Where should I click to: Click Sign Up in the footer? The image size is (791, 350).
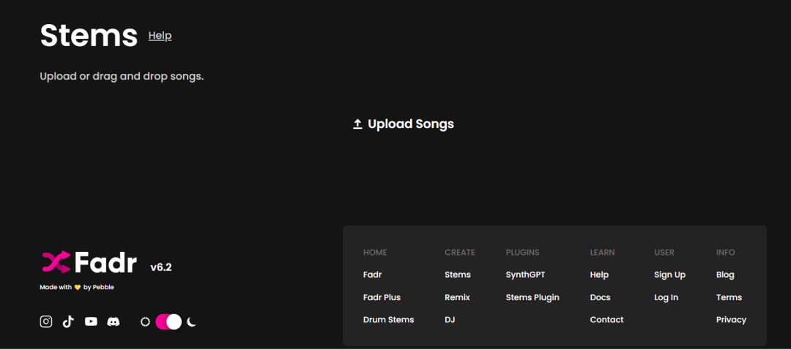tap(669, 275)
